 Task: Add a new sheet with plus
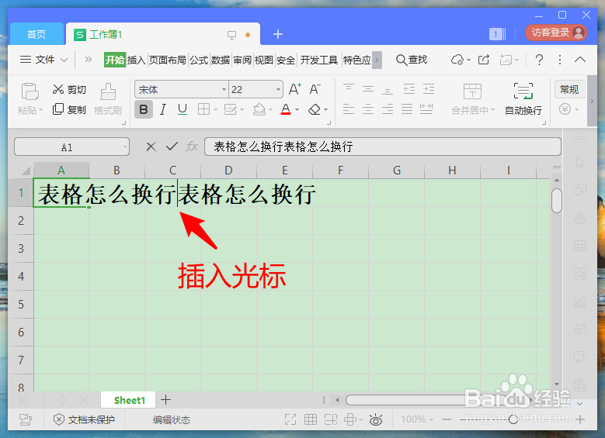coord(166,400)
